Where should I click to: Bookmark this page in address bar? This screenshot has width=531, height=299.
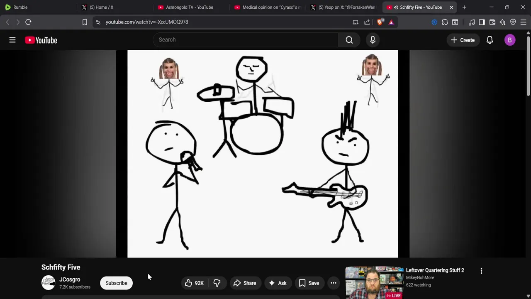click(85, 22)
